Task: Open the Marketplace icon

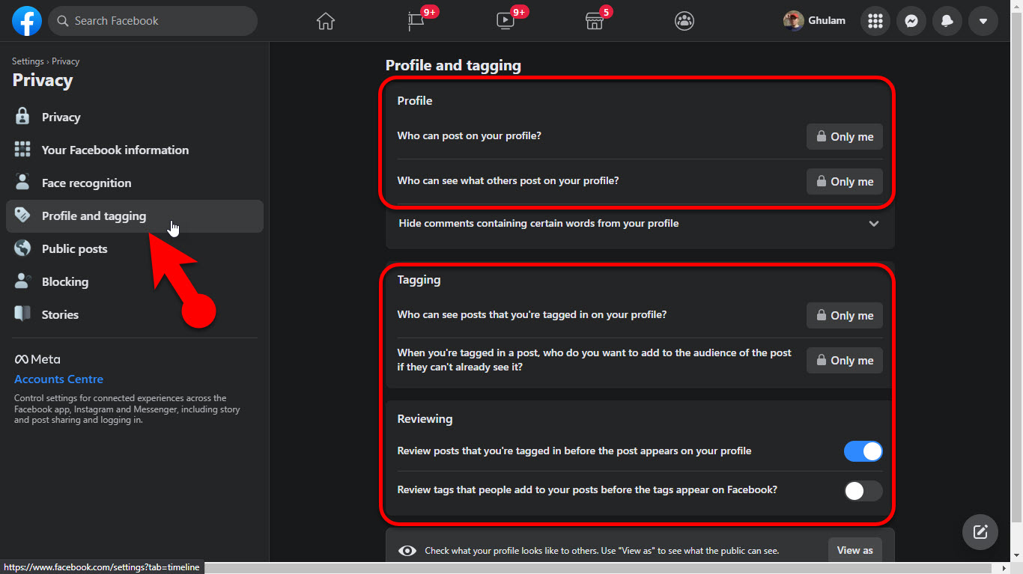Action: click(594, 21)
